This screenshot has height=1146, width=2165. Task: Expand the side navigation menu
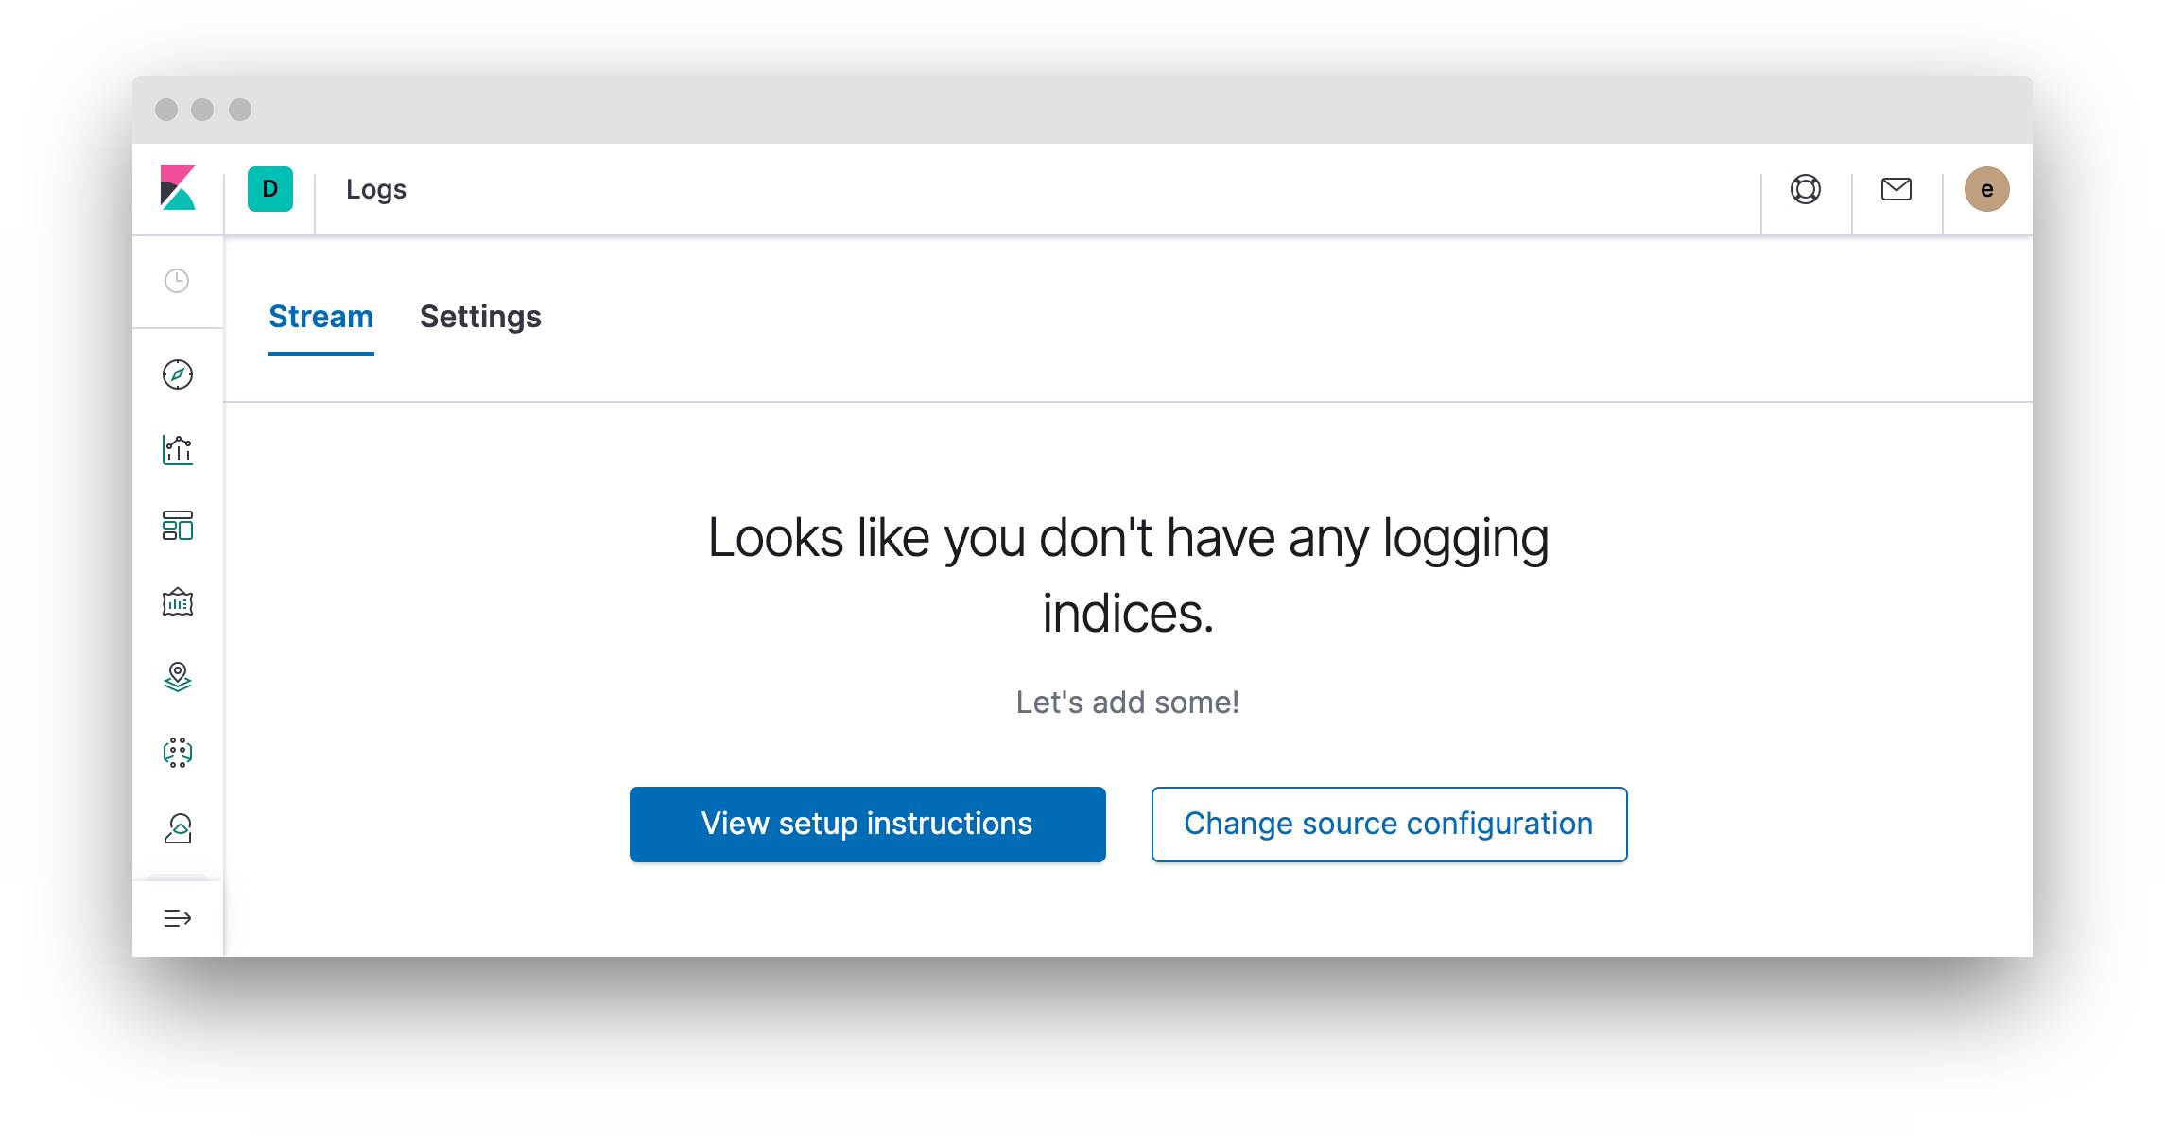pos(178,918)
